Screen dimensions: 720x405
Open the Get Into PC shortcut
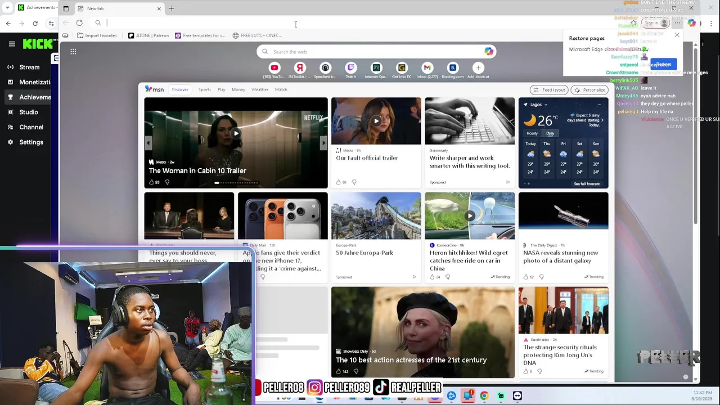tap(402, 68)
